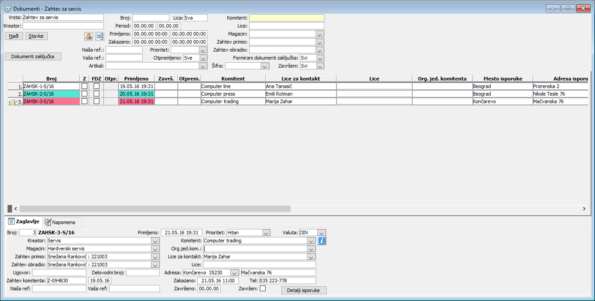This screenshot has width=595, height=301.
Task: Click Zakazano field 21.05.16 11:00
Action: pos(218,281)
